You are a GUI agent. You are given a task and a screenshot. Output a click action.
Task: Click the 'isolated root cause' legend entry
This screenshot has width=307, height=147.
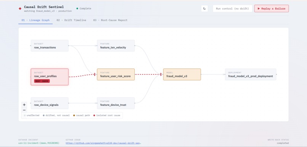[107, 115]
